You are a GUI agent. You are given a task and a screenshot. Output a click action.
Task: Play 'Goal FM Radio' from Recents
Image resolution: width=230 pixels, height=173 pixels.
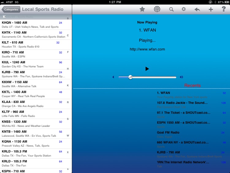pyautogui.click(x=191, y=134)
